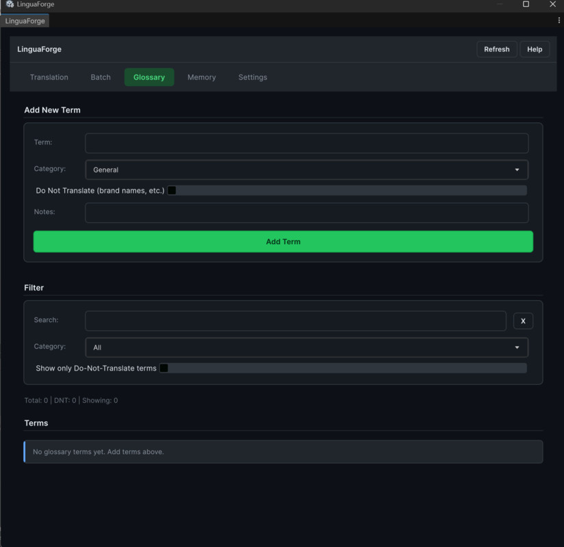Screen dimensions: 564x547
Task: Switch to the Translation tab
Action: pyautogui.click(x=49, y=77)
